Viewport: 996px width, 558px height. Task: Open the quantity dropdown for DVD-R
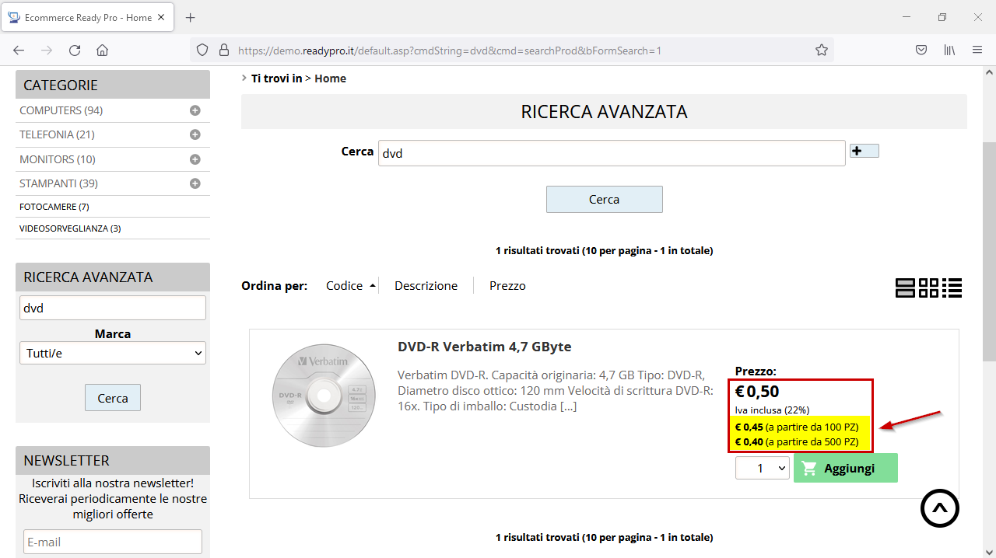tap(763, 468)
